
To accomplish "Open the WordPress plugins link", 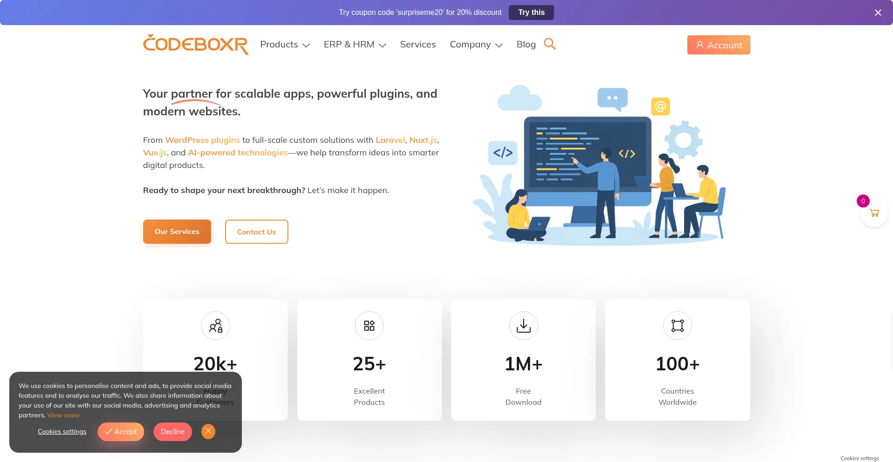I will click(x=202, y=140).
